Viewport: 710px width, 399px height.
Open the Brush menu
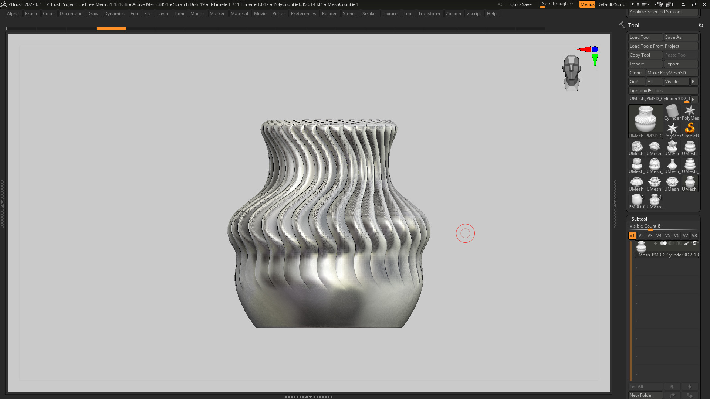click(x=31, y=13)
